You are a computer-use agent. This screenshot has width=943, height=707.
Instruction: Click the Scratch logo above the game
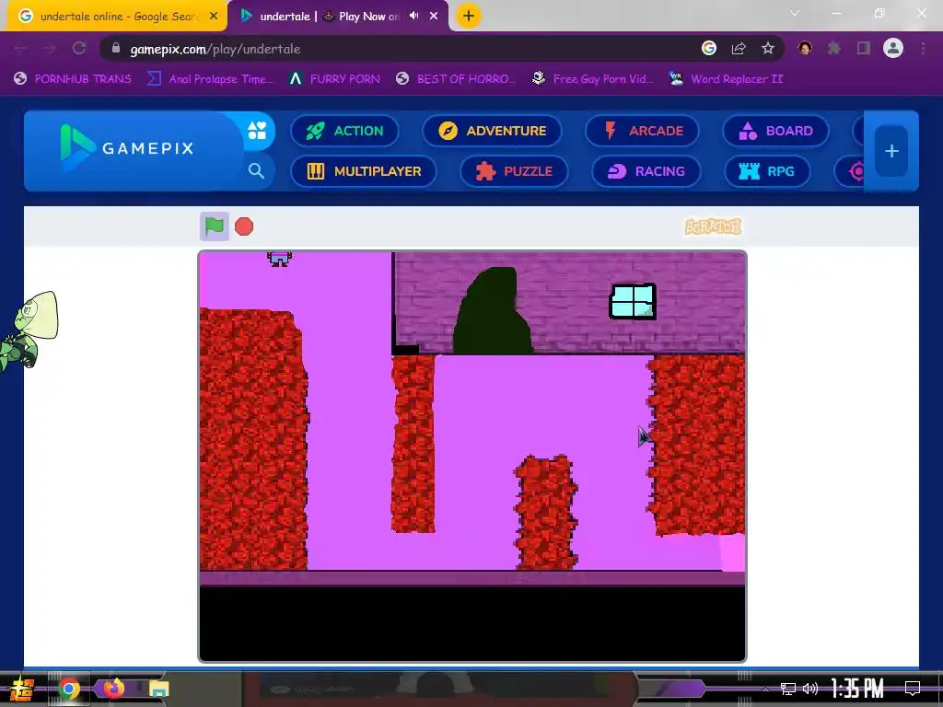[714, 226]
